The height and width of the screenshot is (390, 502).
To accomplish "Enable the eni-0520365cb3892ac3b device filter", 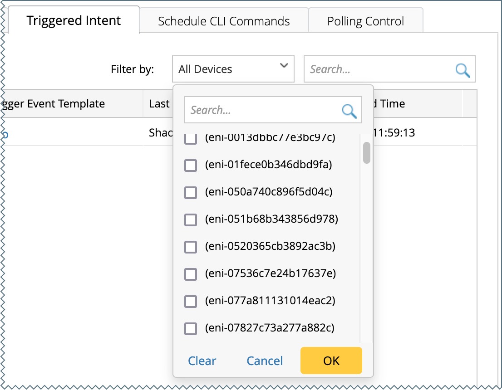I will click(x=191, y=247).
